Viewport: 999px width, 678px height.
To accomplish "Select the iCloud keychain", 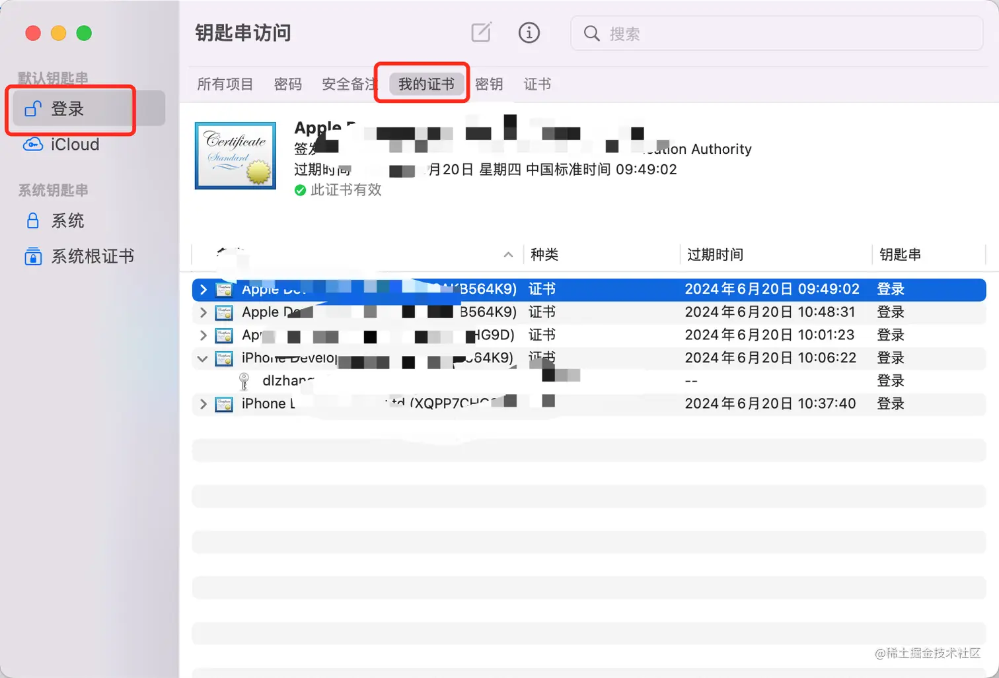I will pos(75,144).
